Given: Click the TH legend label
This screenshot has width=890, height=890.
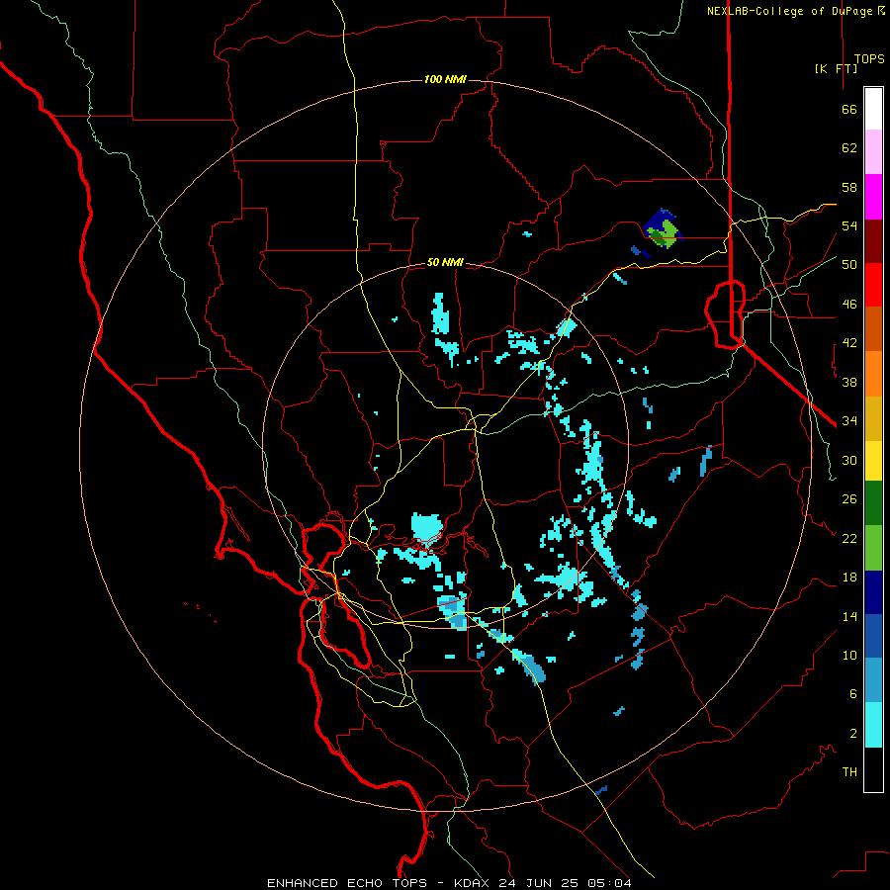Looking at the screenshot, I should [x=849, y=772].
